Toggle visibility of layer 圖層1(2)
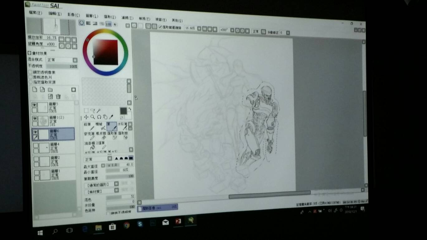The image size is (427, 240). (x=35, y=118)
